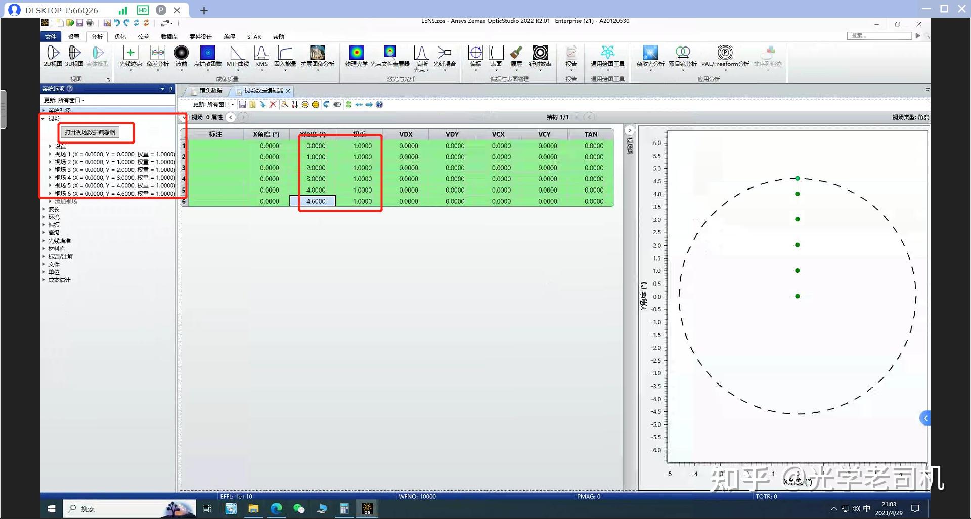Click delete field red X icon
The image size is (971, 519).
tap(273, 105)
